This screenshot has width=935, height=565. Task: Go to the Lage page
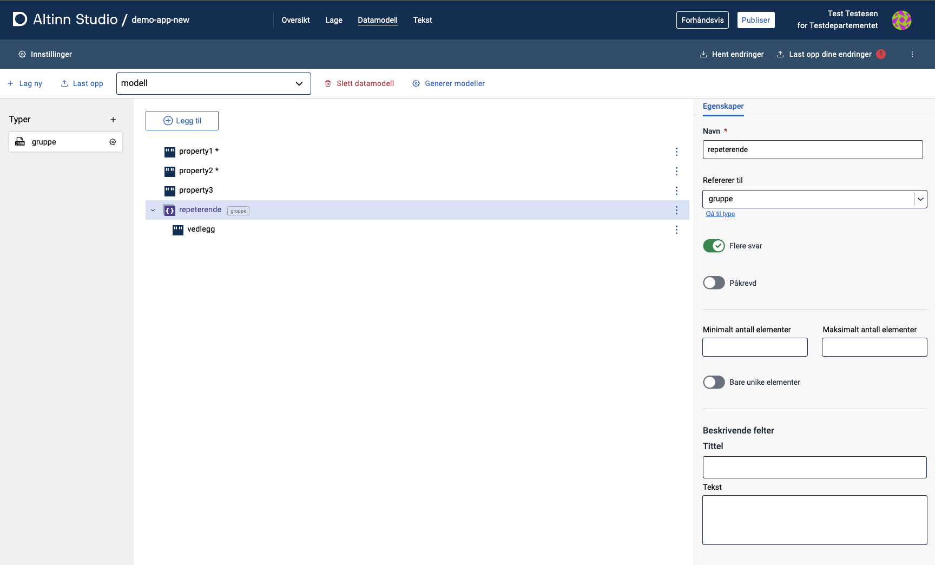point(334,20)
